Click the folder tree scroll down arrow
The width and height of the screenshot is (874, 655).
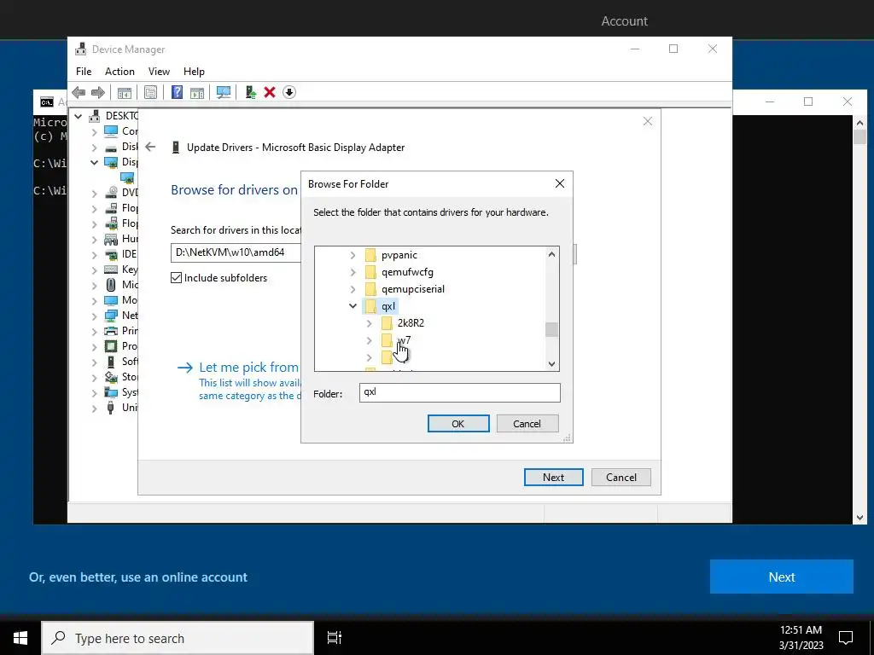pos(551,363)
